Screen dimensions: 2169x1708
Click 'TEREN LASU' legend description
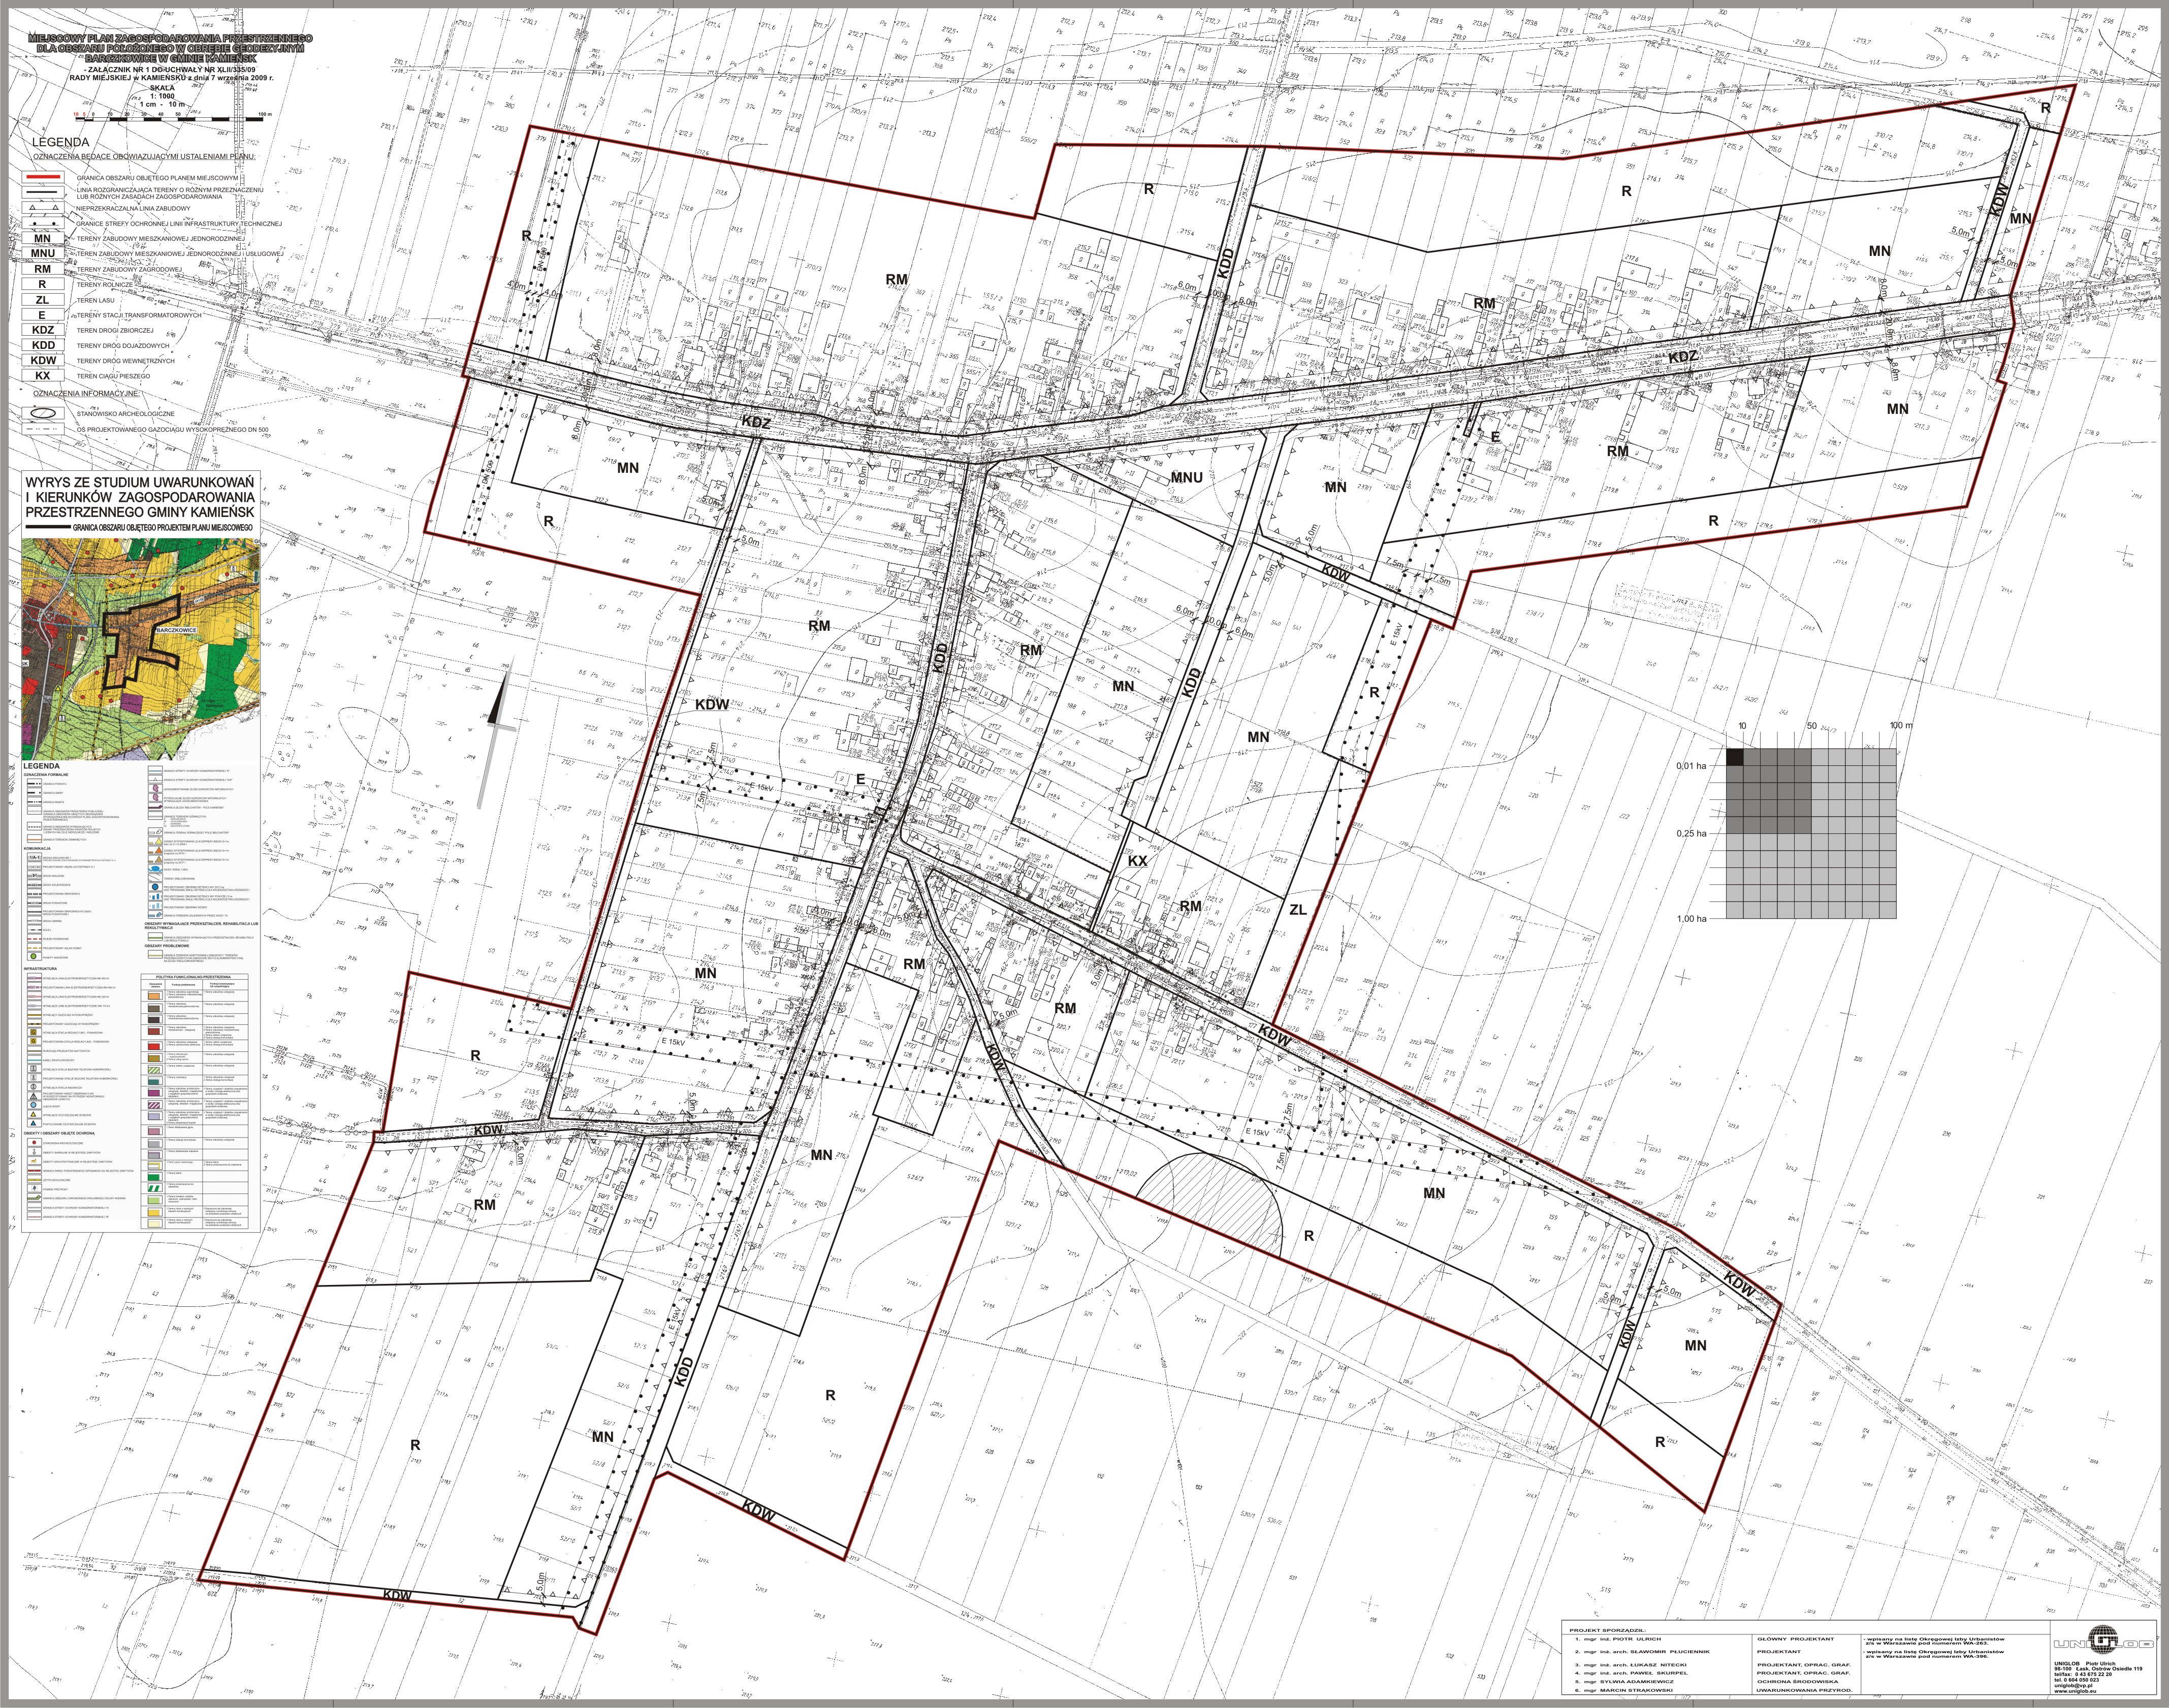(96, 301)
